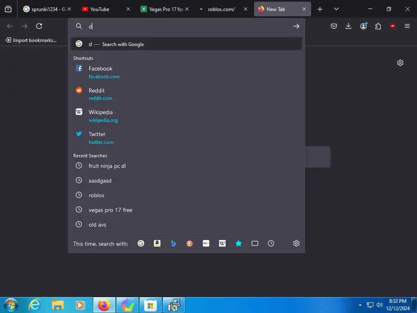The image size is (417, 313).
Task: Open the Twitter shortcut
Action: tap(187, 138)
